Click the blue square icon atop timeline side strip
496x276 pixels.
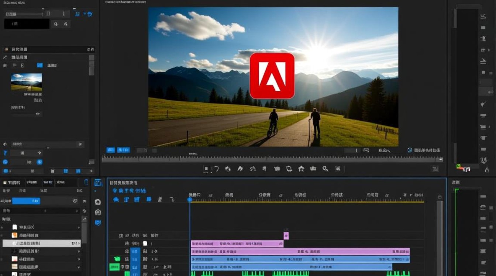[x=98, y=183]
